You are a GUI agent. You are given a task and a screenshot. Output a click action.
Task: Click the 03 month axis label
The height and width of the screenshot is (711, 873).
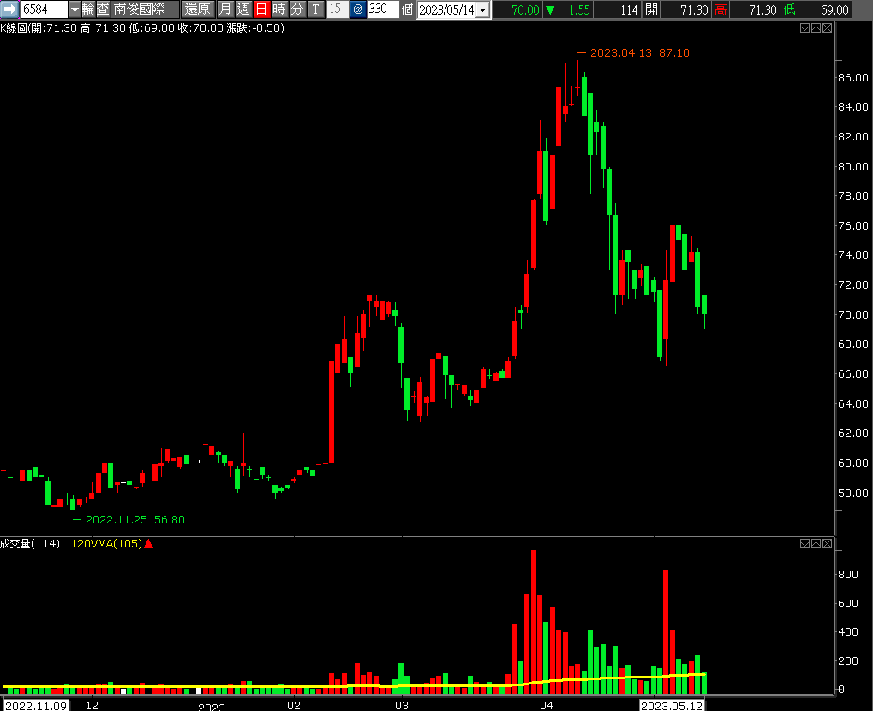[x=402, y=706]
